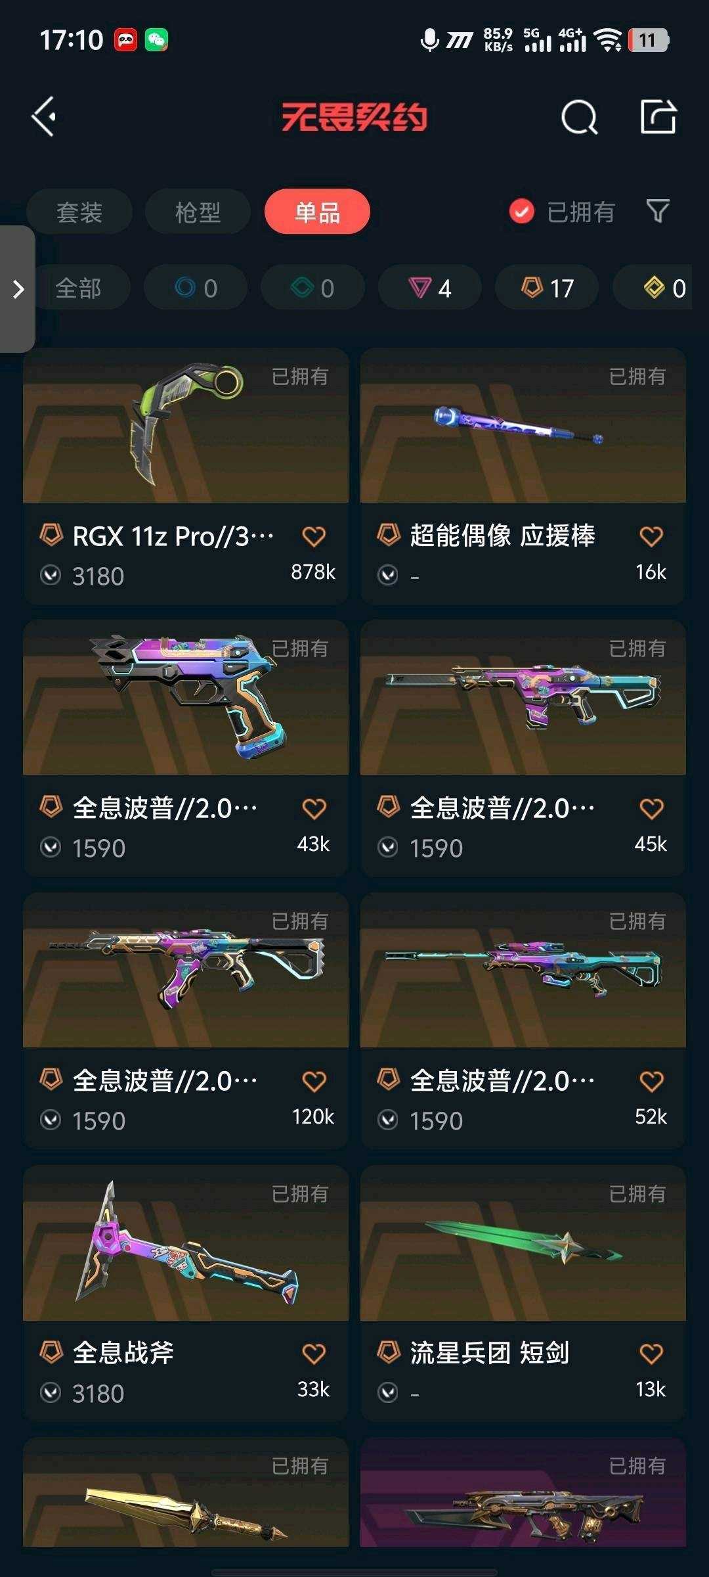Switch to the 套装 tab
The height and width of the screenshot is (1577, 709).
(79, 212)
